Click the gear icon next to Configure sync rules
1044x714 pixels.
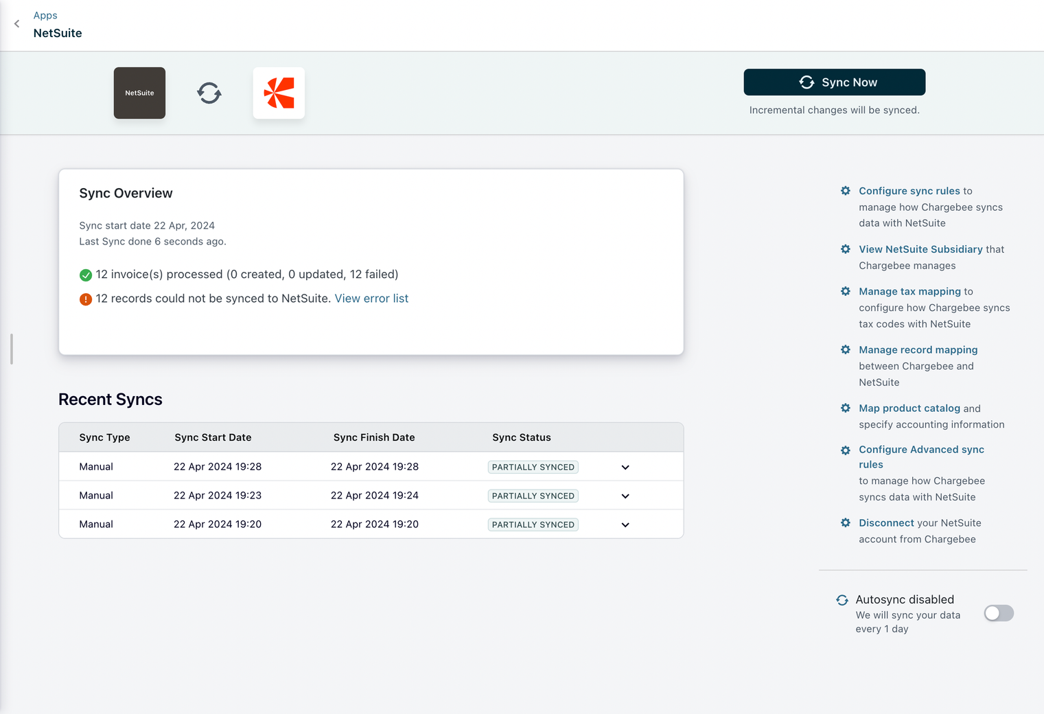tap(846, 191)
